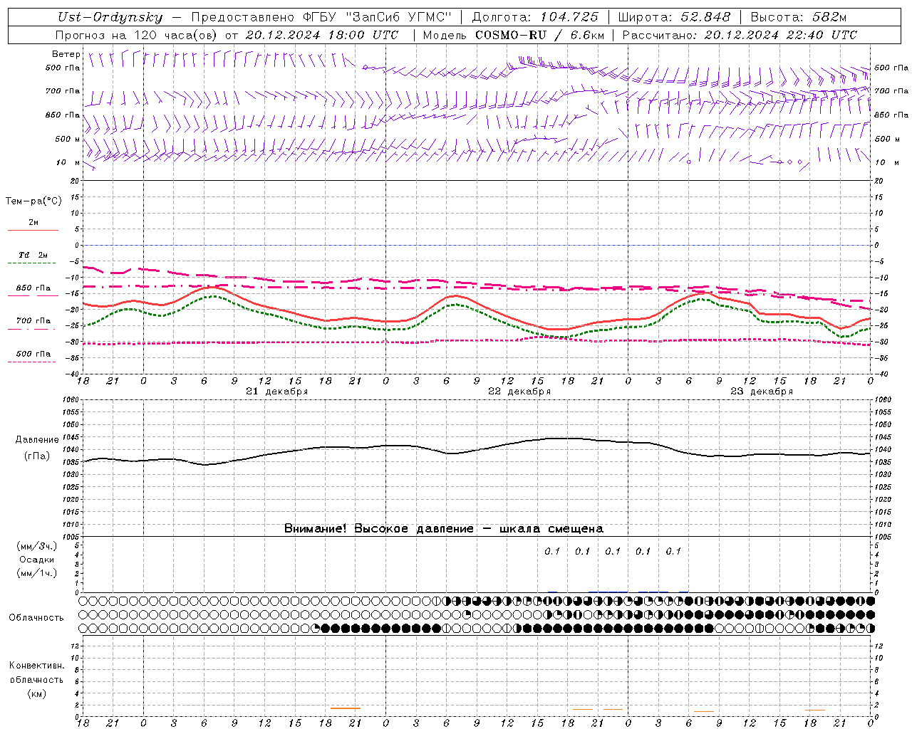Viewport: 912px width, 729px height.
Task: Click the longitude value Долгота: 104.725
Action: pos(535,17)
